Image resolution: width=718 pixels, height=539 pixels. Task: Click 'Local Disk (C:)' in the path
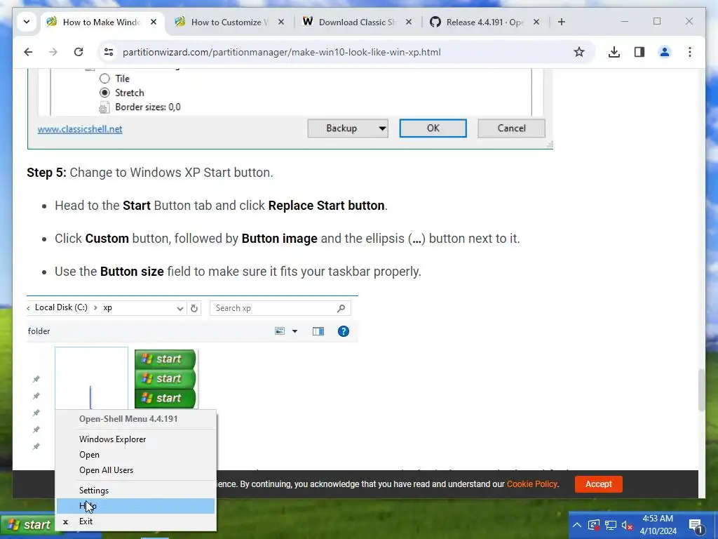click(61, 307)
